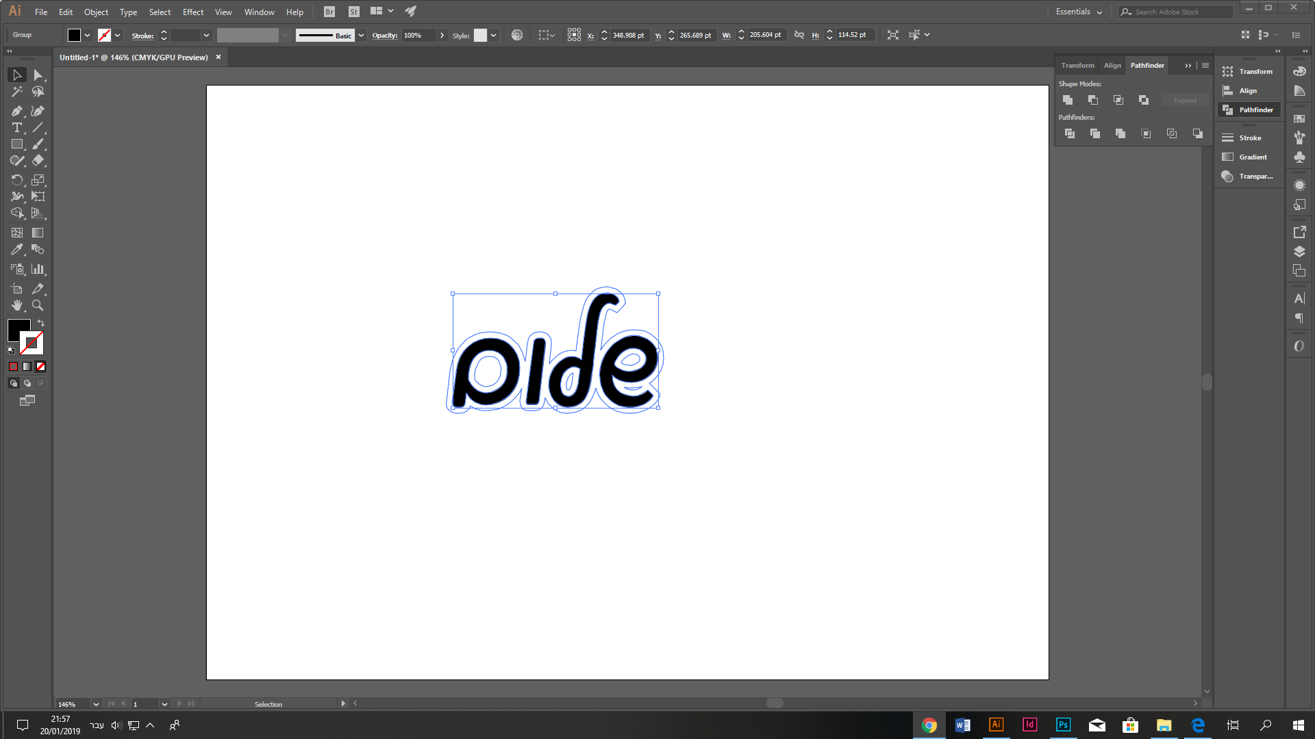Screen dimensions: 1315x739
Task: Open the Stroke panel button
Action: [1249, 138]
